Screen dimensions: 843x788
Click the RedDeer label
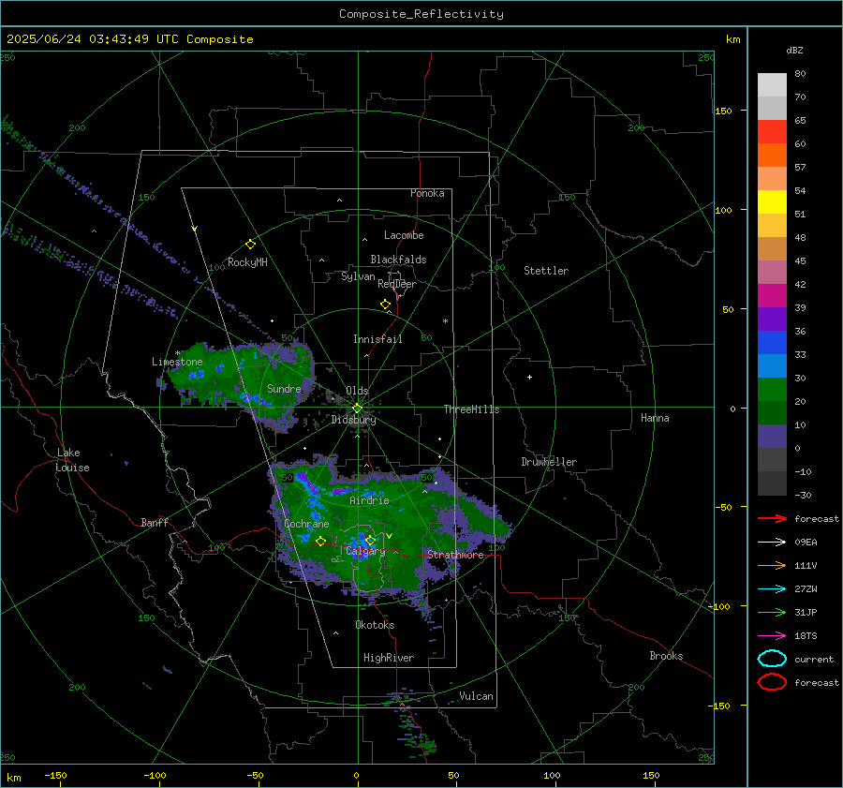[397, 284]
